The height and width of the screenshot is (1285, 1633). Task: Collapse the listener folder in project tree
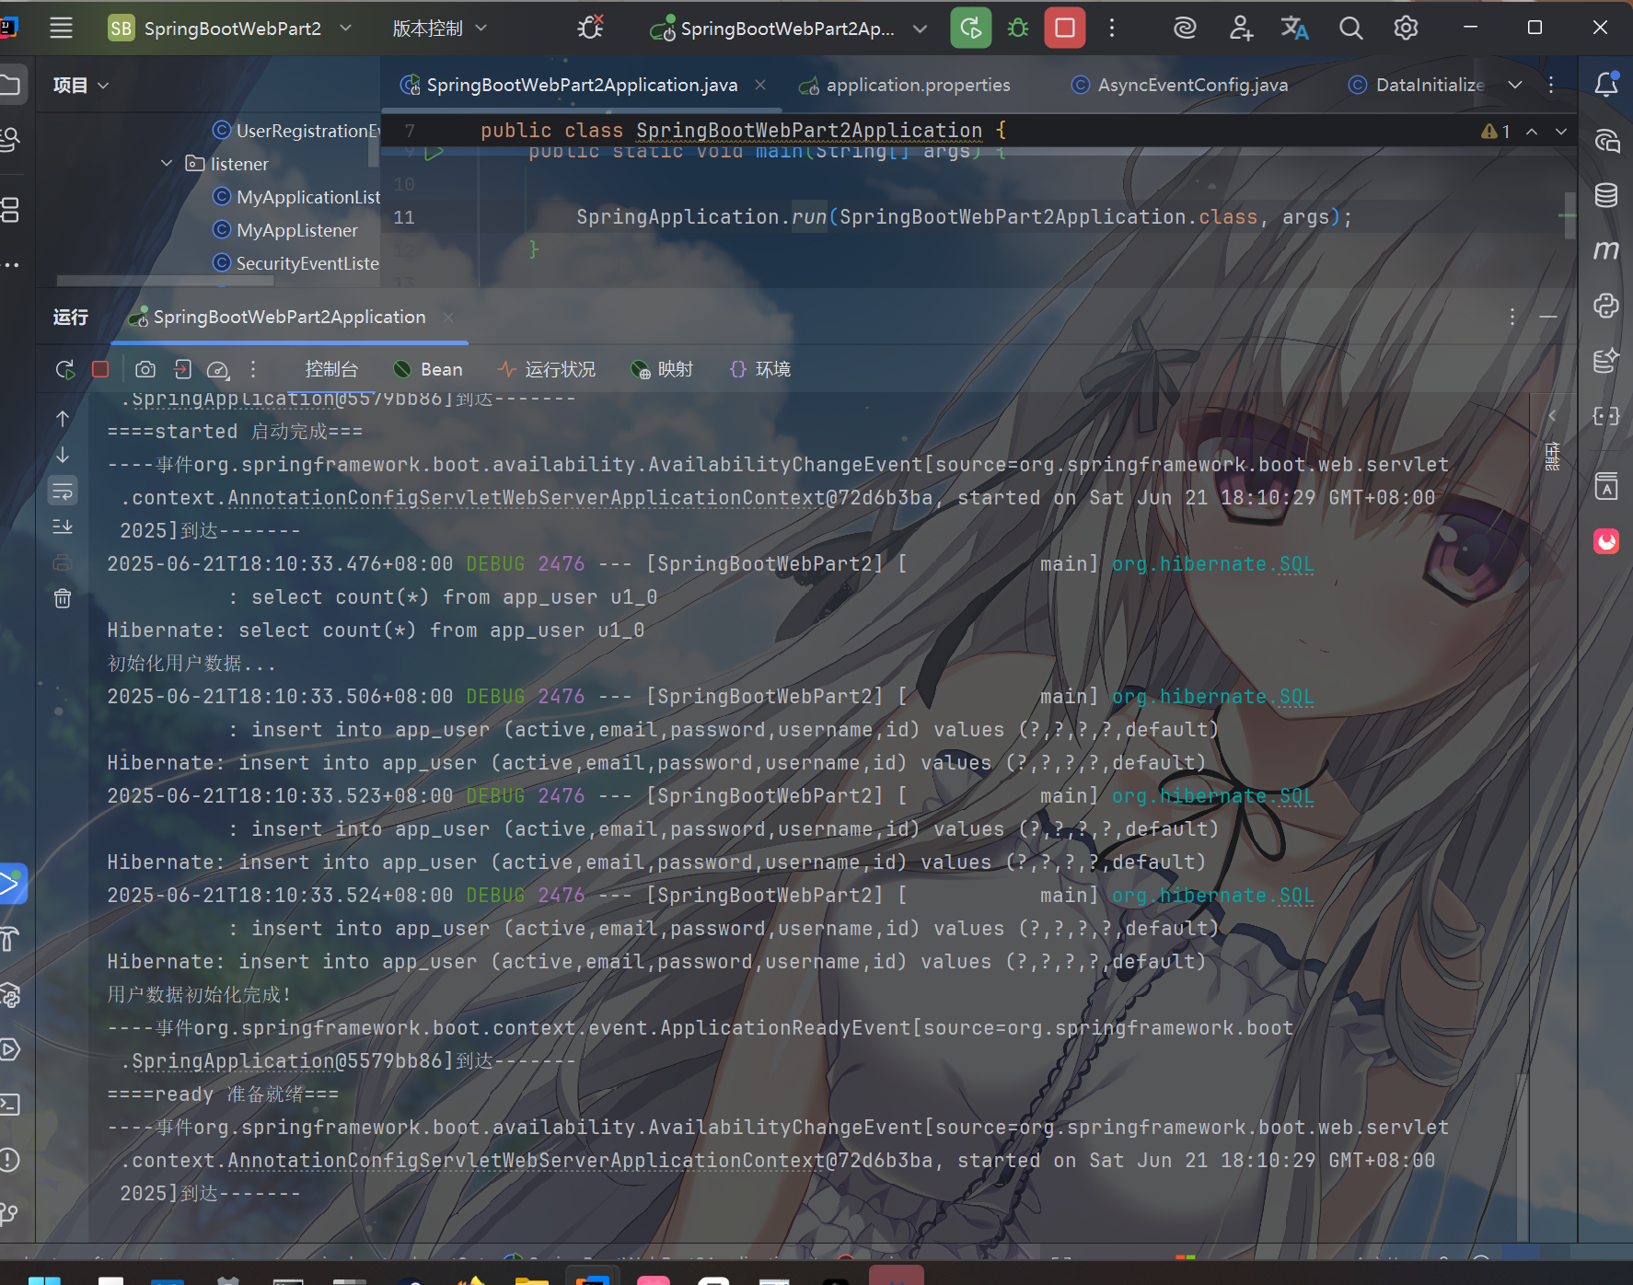(167, 163)
